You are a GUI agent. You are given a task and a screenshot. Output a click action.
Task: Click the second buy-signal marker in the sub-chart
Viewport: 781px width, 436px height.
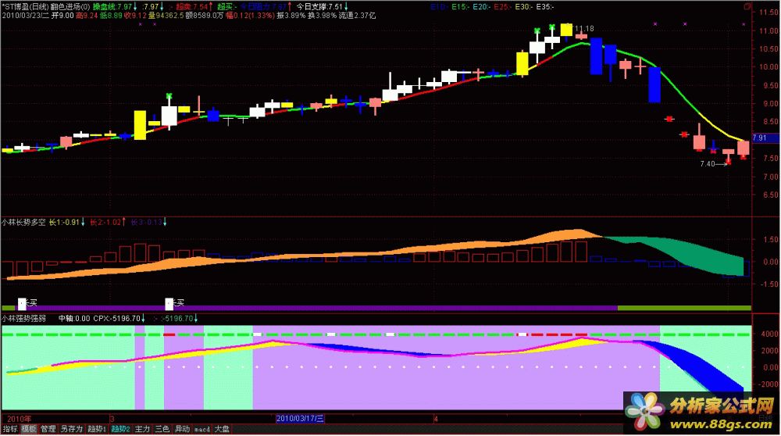(169, 303)
